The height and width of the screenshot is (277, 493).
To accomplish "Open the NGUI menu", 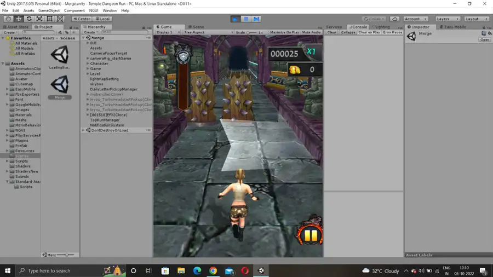I will click(94, 10).
